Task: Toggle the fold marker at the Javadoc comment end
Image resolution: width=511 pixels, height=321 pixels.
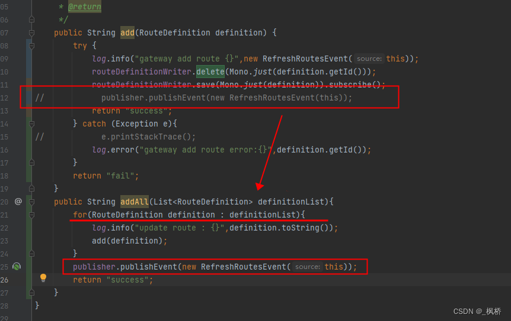Action: click(x=31, y=20)
